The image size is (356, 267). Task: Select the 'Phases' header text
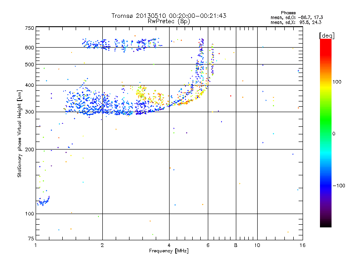(x=288, y=13)
